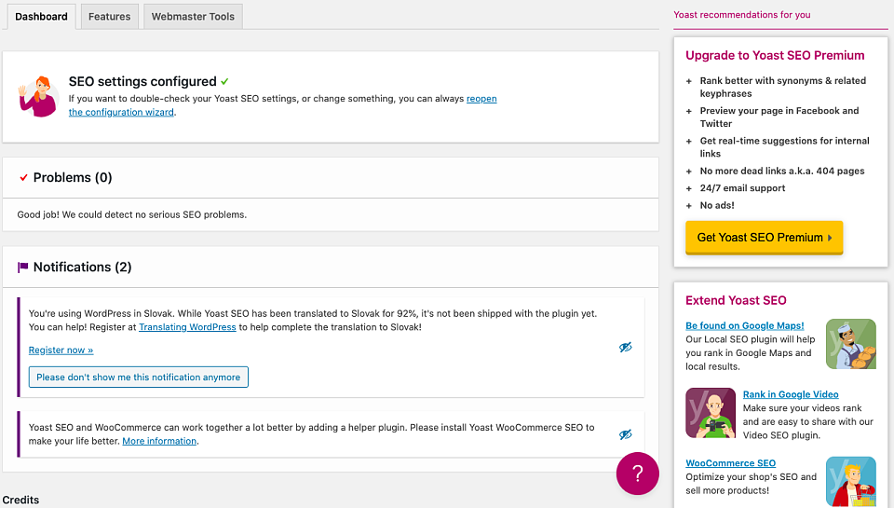Click the green checkmark next to SEO settings configured
The width and height of the screenshot is (894, 508).
pos(224,82)
